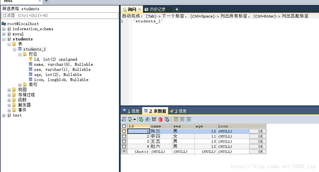
Task: Delete selected rows with the red trash icon
Action: point(160,120)
